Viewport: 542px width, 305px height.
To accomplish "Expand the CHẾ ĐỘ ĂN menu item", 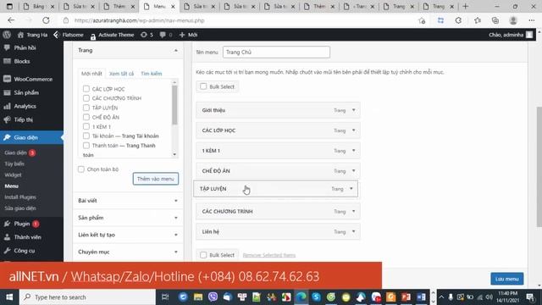I will pos(354,171).
